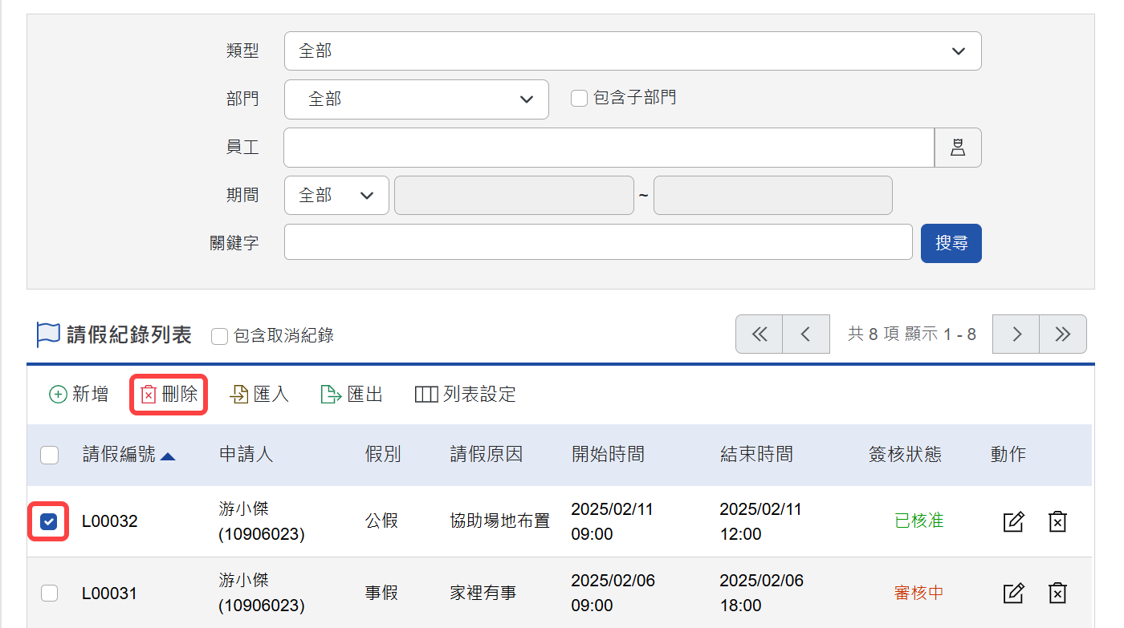
Task: Expand the 部門 dropdown
Action: 417,99
